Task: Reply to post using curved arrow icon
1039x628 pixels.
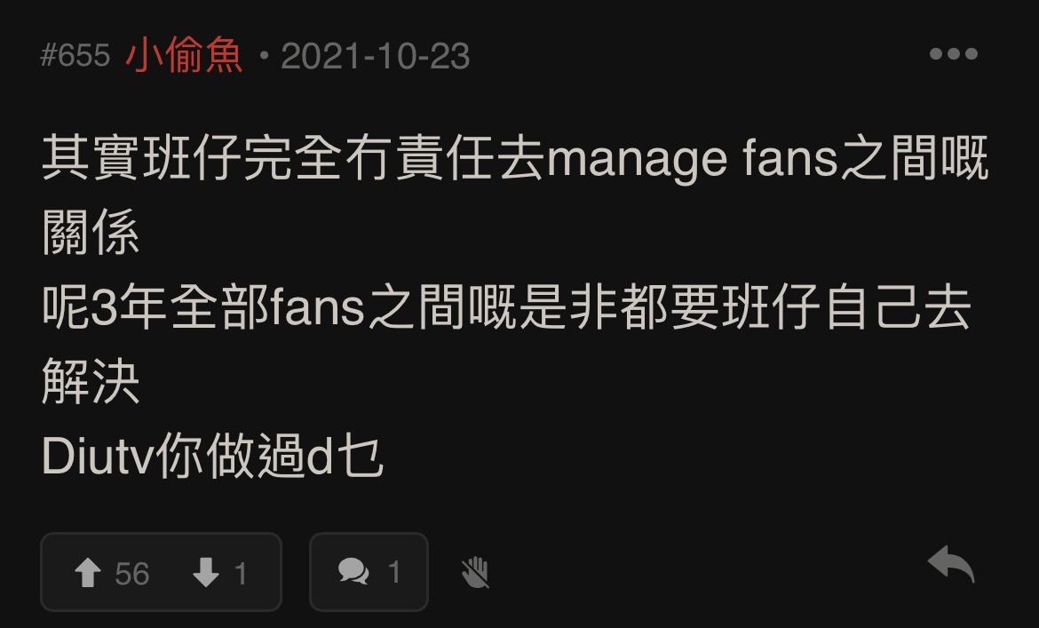Action: (951, 564)
